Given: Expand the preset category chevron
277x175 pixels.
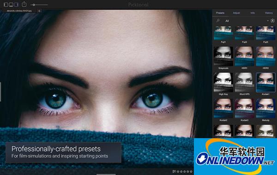Looking at the screenshot, I should [268, 21].
